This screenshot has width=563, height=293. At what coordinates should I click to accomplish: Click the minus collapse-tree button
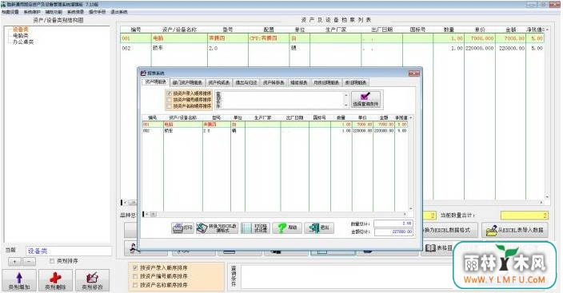point(29,261)
